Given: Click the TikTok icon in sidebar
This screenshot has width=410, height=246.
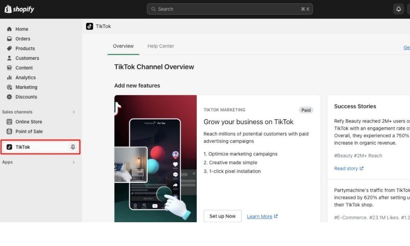Looking at the screenshot, I should (x=9, y=147).
